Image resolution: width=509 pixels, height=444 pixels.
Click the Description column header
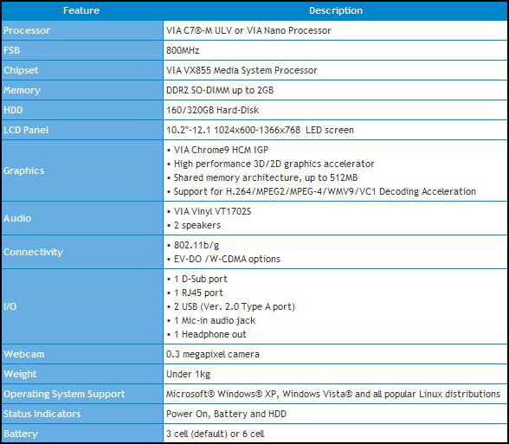coord(335,10)
